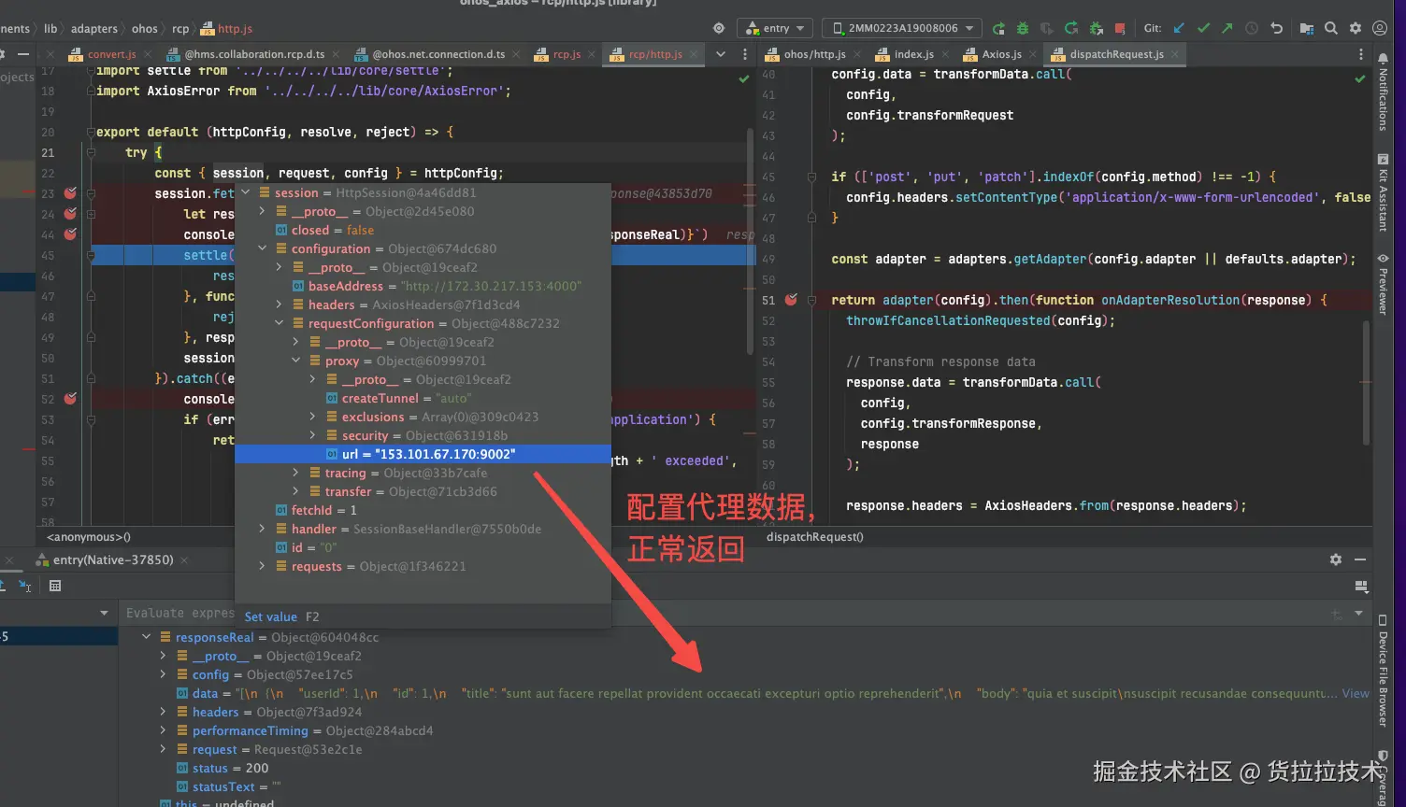Click the Git push arrow icon
This screenshot has height=807, width=1406.
tap(1227, 28)
